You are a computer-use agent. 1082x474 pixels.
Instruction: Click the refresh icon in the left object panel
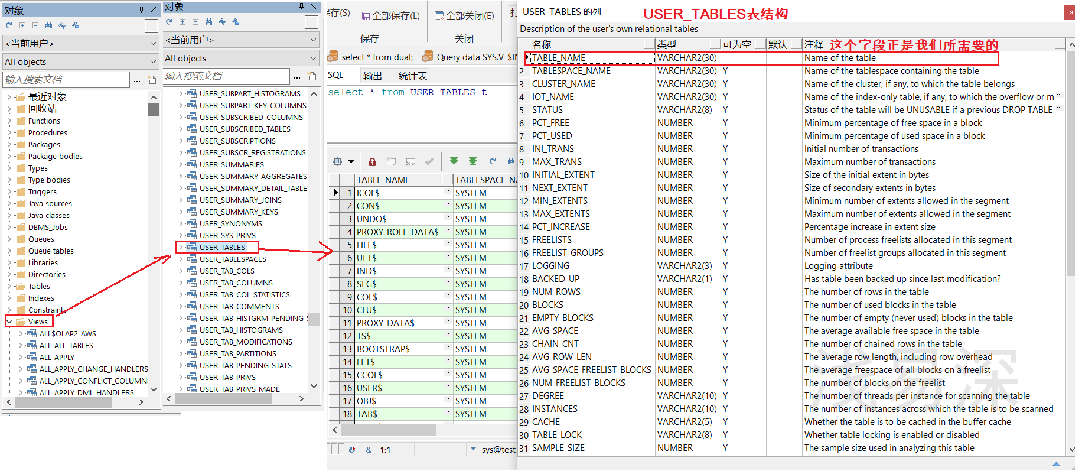9,25
